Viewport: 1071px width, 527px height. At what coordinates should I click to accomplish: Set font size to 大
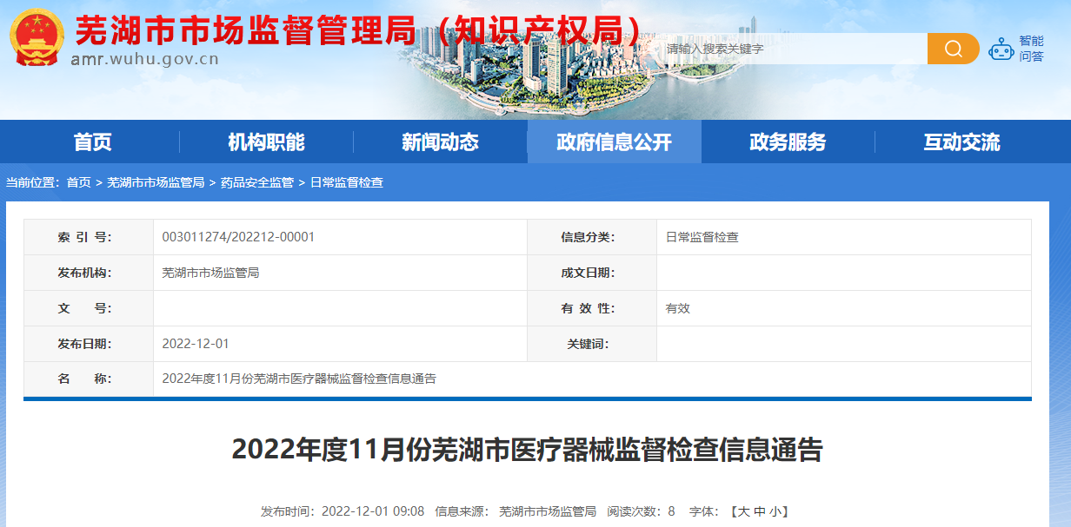click(743, 511)
